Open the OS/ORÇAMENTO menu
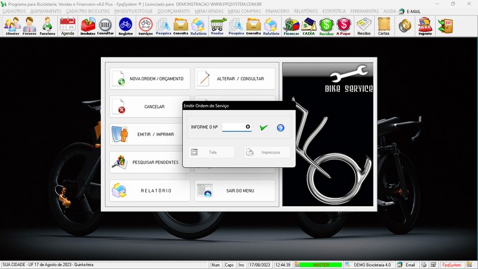The image size is (478, 269). [173, 11]
